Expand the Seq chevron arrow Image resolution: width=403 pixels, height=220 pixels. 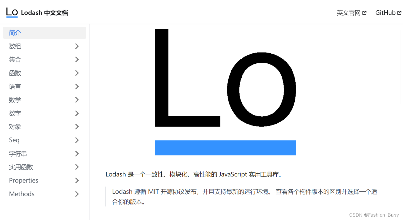pos(77,140)
